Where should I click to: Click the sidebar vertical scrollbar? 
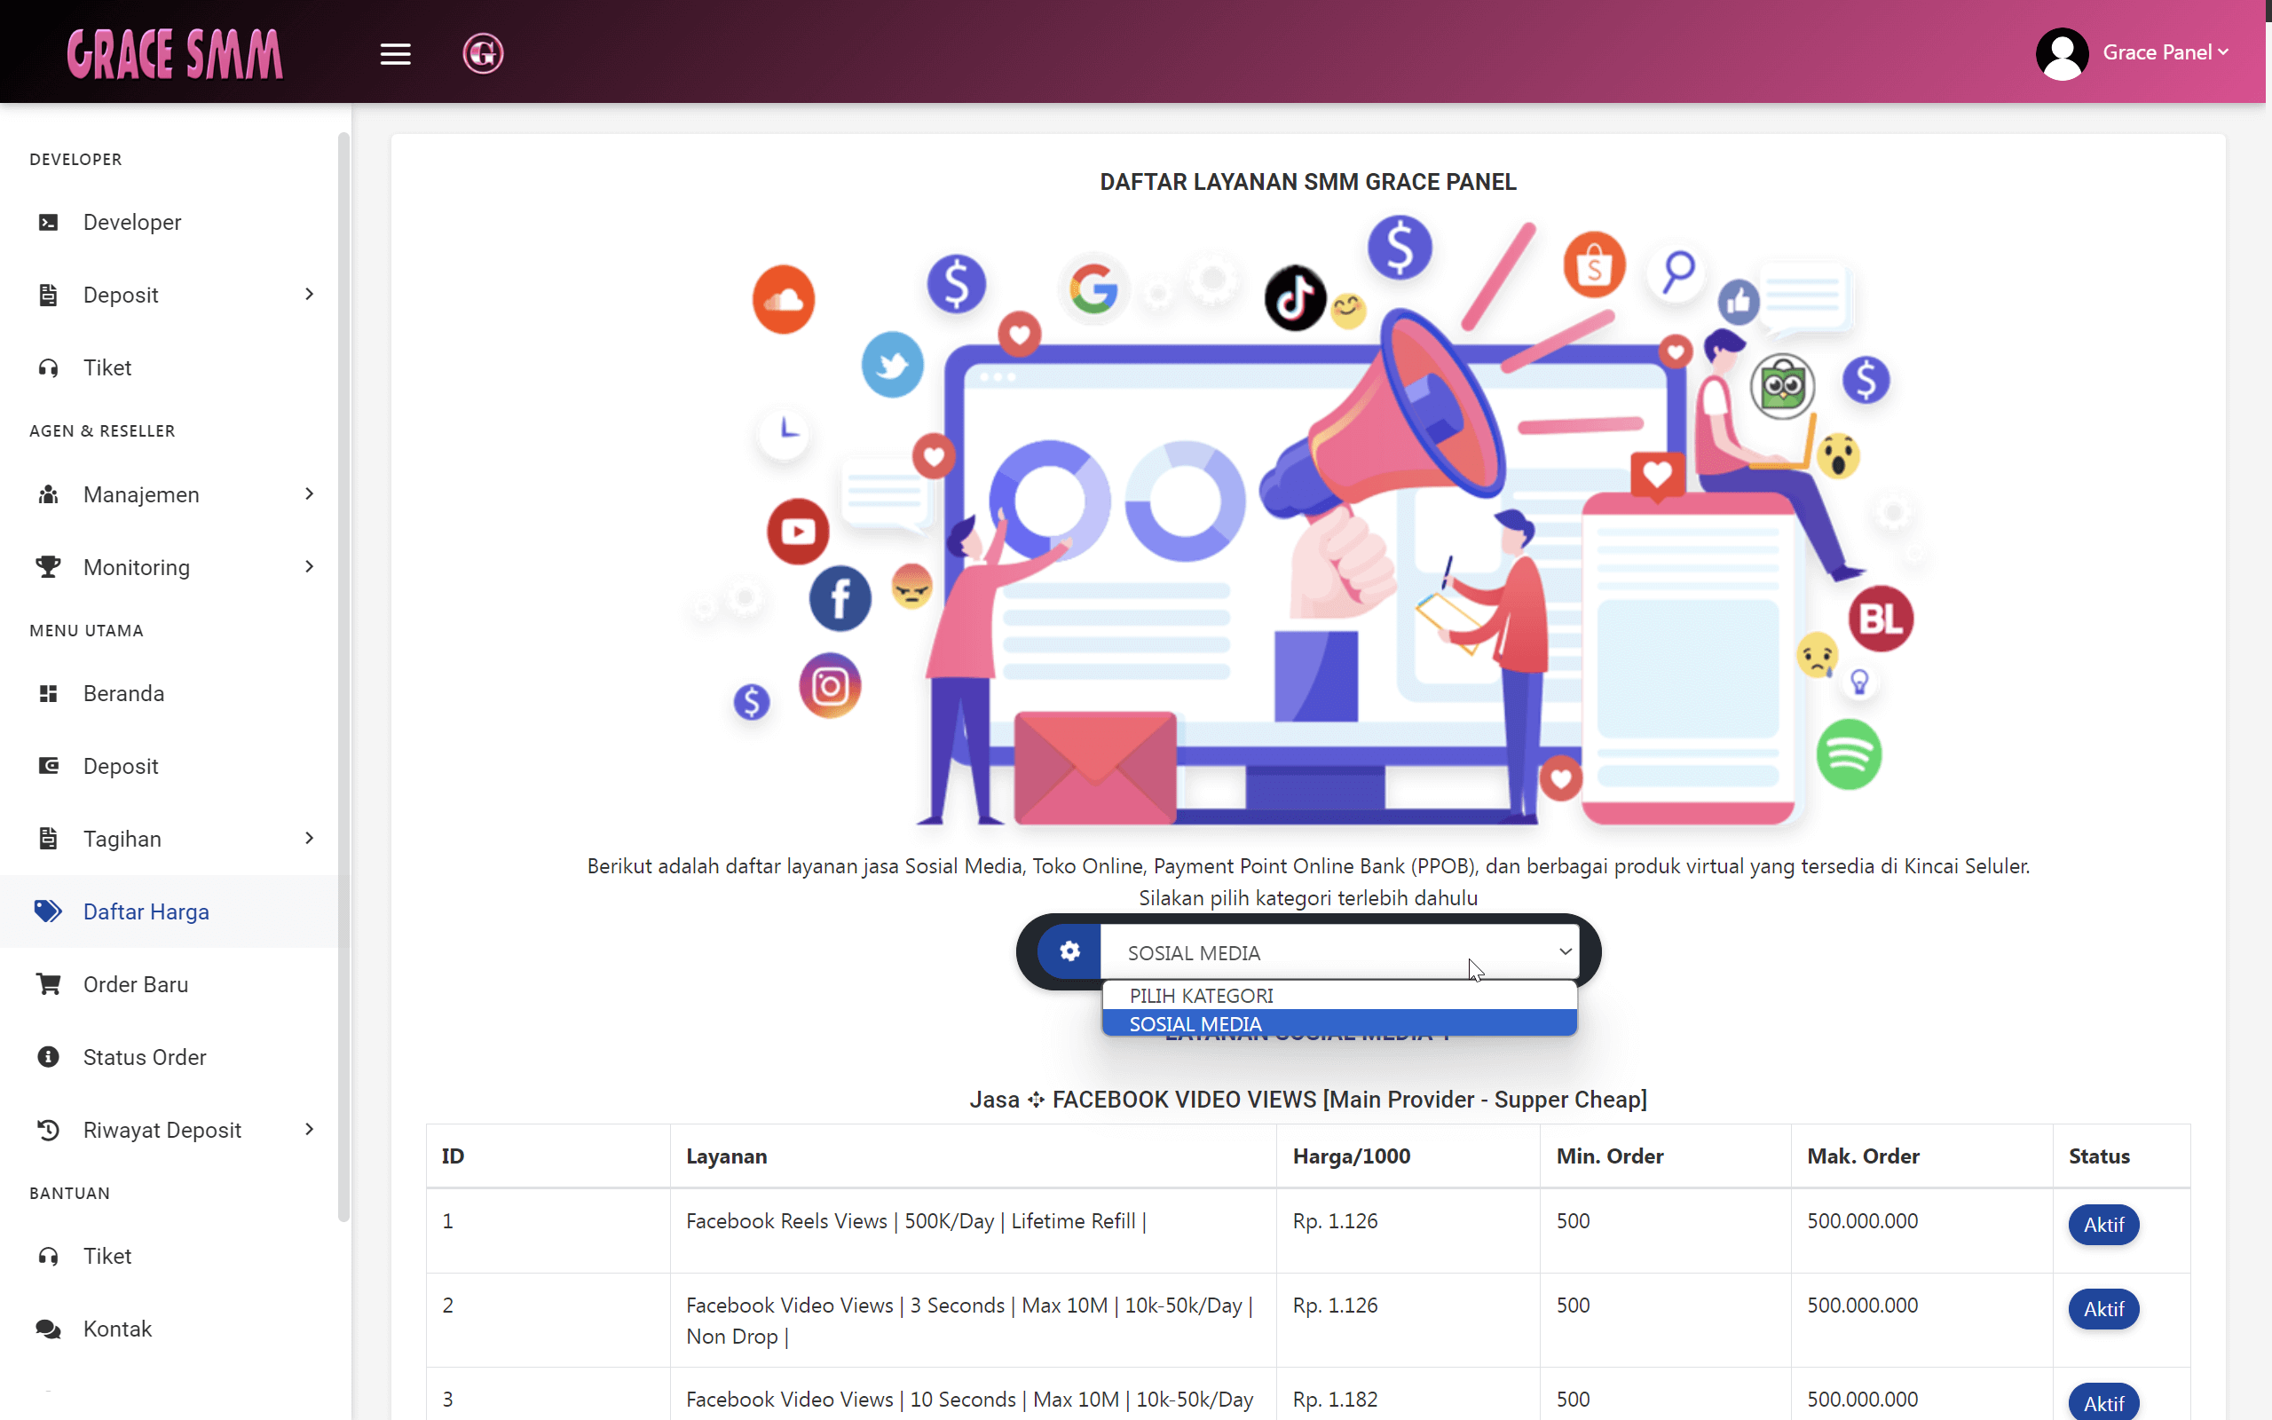point(343,676)
